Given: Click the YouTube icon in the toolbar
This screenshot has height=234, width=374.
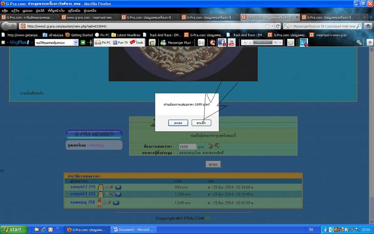Looking at the screenshot, I should tap(231, 42).
